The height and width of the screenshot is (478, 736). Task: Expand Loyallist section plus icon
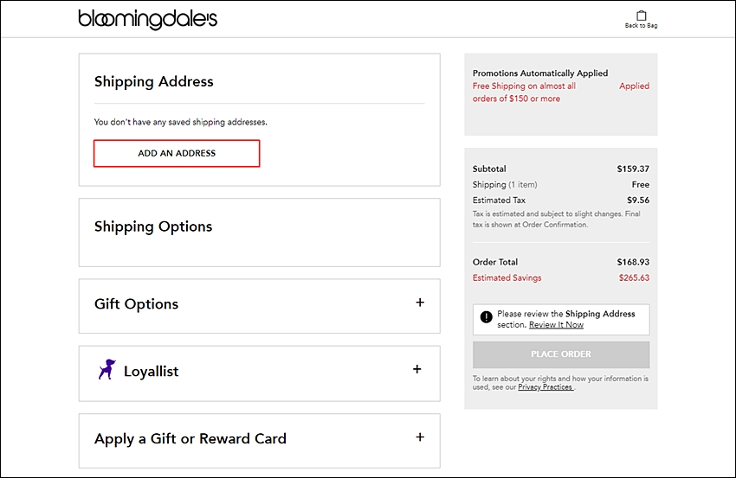416,369
